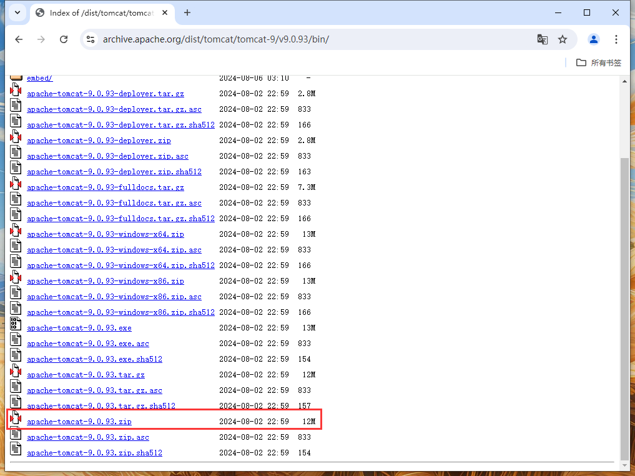Download apache-tomcat-9.0.93-deployer.zip
Image resolution: width=635 pixels, height=476 pixels.
click(x=99, y=141)
